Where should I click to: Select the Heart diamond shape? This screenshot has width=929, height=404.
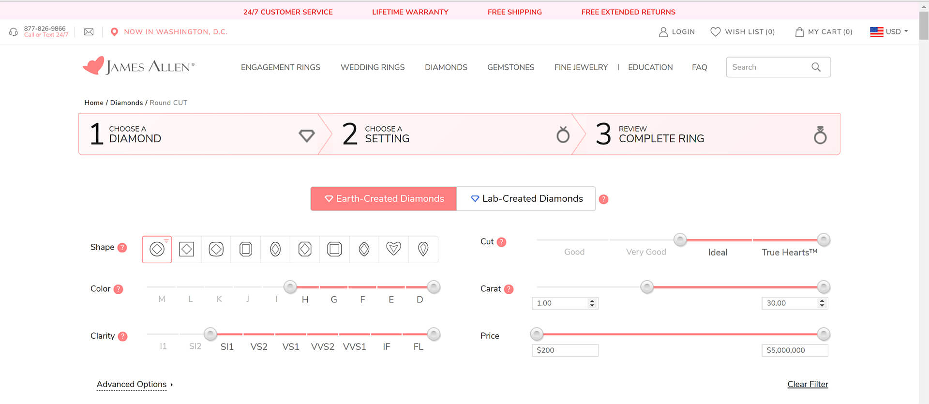click(x=393, y=249)
